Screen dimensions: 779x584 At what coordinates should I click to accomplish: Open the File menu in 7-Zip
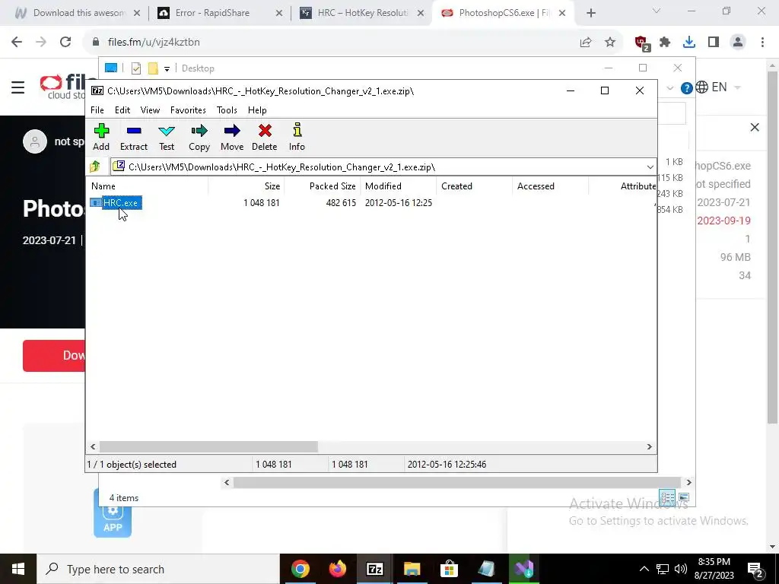[97, 110]
